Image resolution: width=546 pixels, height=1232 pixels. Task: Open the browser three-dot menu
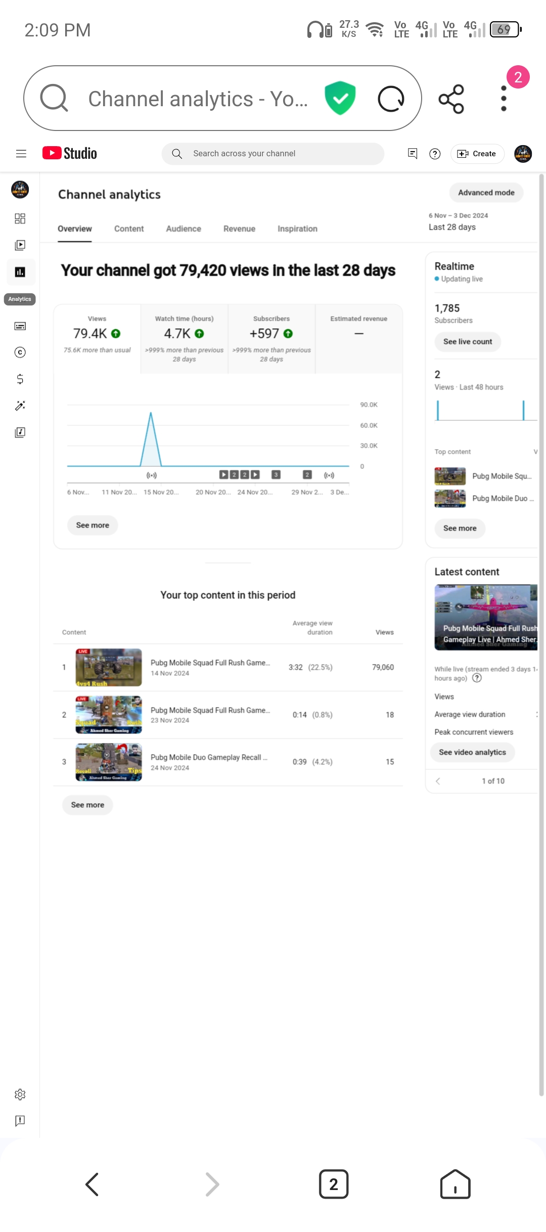(504, 99)
